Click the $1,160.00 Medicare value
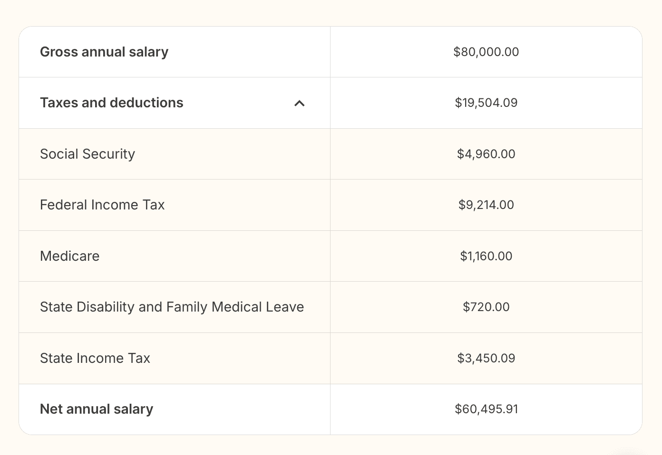This screenshot has width=662, height=455. click(x=486, y=256)
